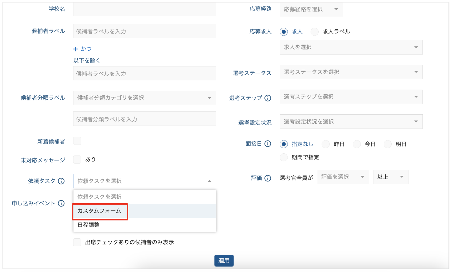Select カスタムフォーム from the task list
The image size is (453, 272).
99,211
